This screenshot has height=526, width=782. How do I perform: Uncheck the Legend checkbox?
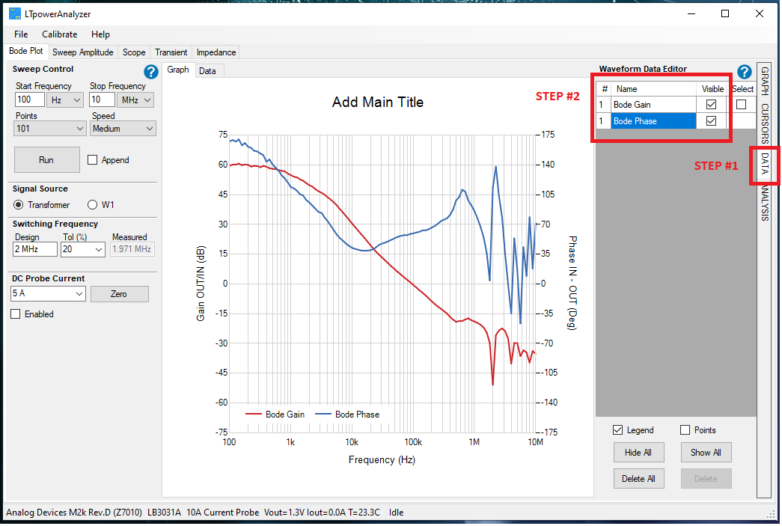click(618, 430)
